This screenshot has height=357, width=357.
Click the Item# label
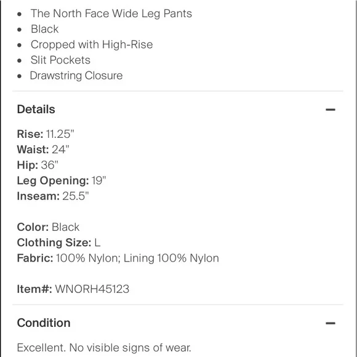click(34, 289)
